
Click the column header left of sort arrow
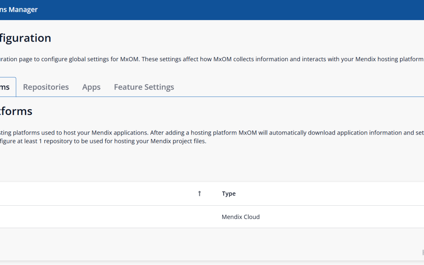(98, 194)
